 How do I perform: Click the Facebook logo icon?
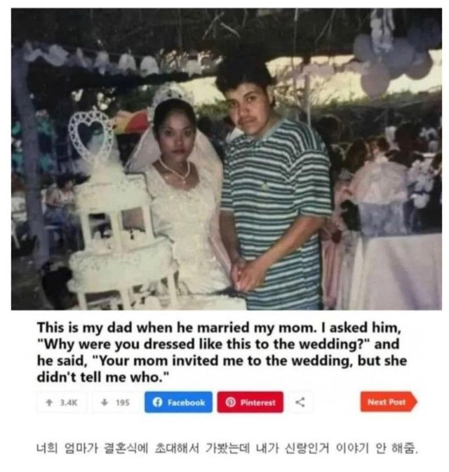click(157, 402)
